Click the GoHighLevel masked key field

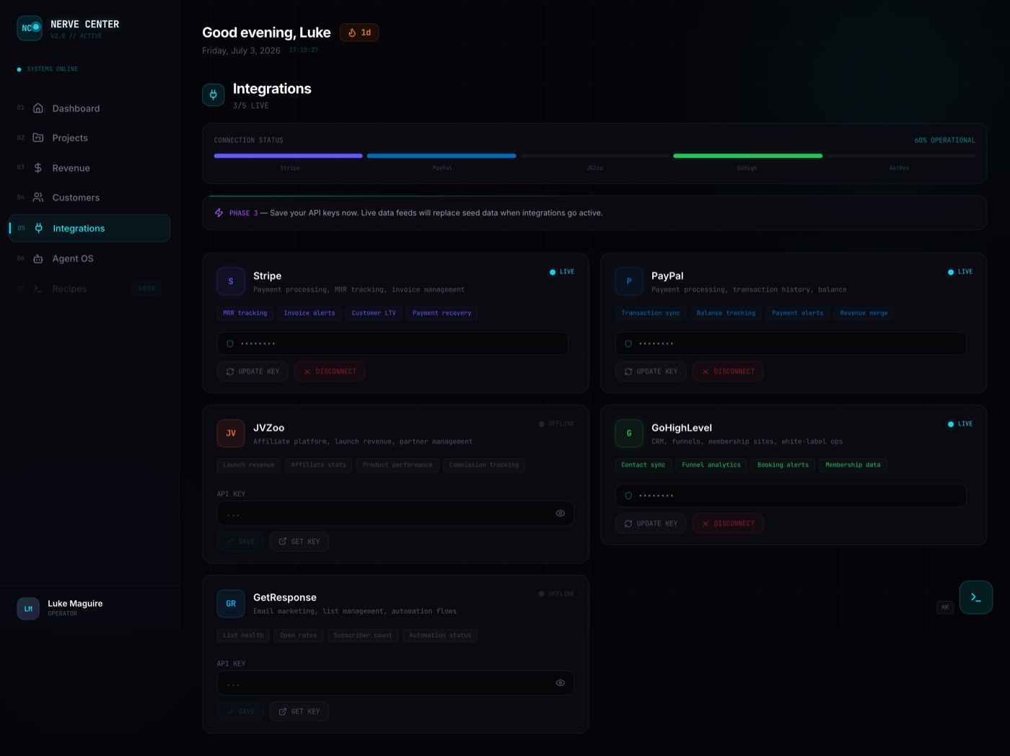point(791,496)
